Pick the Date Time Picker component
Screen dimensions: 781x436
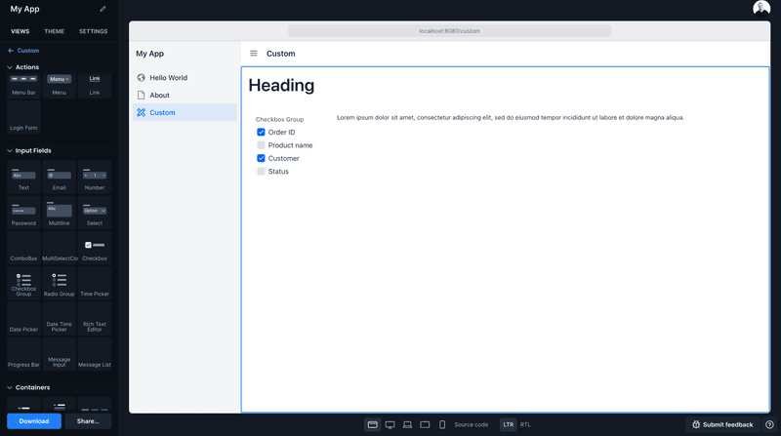click(60, 319)
